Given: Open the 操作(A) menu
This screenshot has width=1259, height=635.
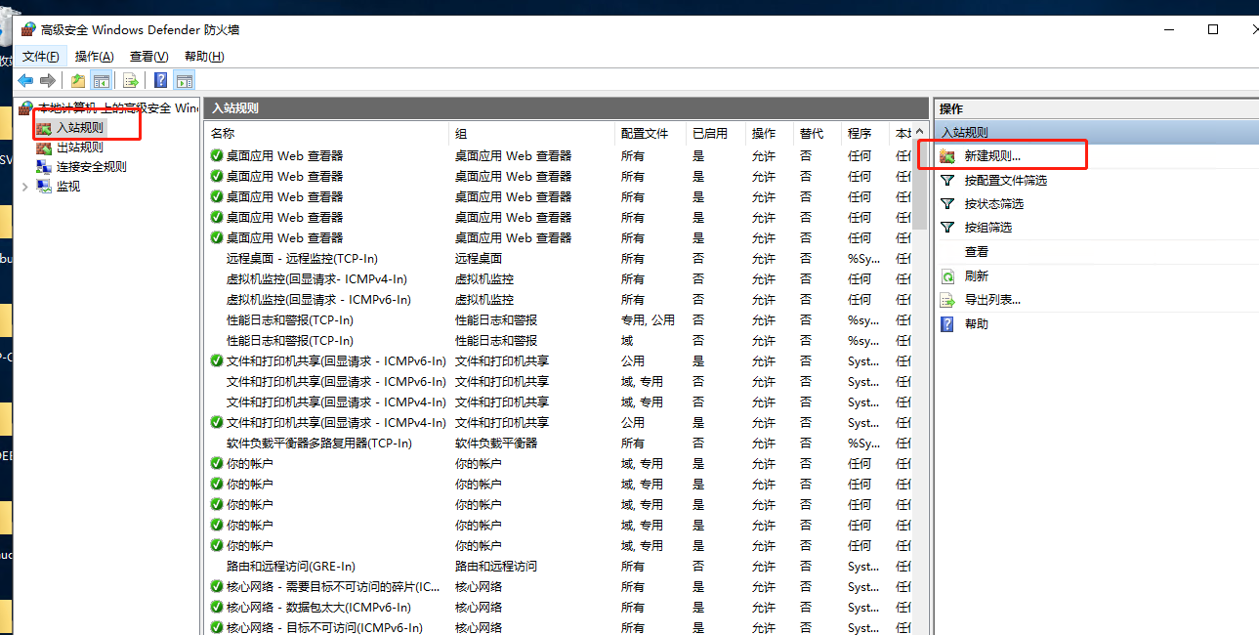Looking at the screenshot, I should [x=94, y=57].
